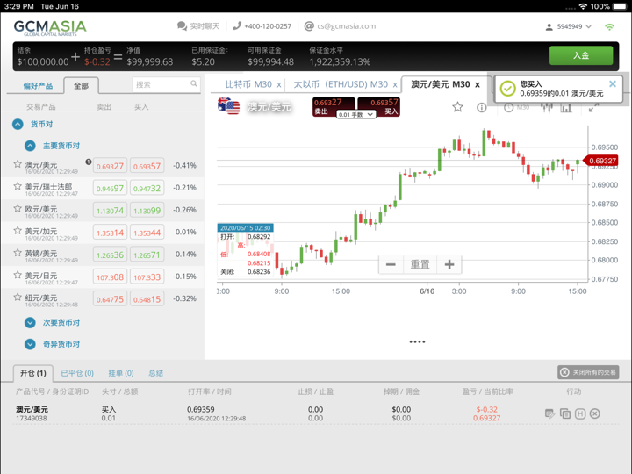Click the 搜索 search field
This screenshot has width=632, height=474.
162,85
